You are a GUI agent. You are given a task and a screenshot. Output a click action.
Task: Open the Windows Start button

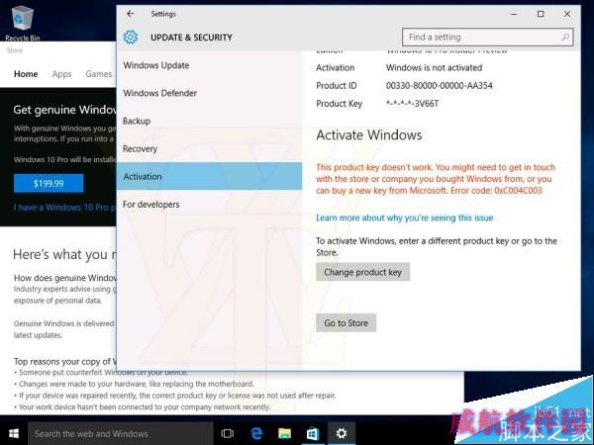(x=14, y=434)
